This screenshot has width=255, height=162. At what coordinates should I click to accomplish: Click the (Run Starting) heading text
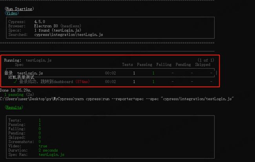tap(19, 9)
